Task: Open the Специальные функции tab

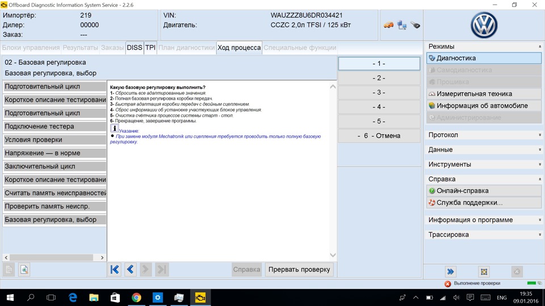Action: click(300, 48)
